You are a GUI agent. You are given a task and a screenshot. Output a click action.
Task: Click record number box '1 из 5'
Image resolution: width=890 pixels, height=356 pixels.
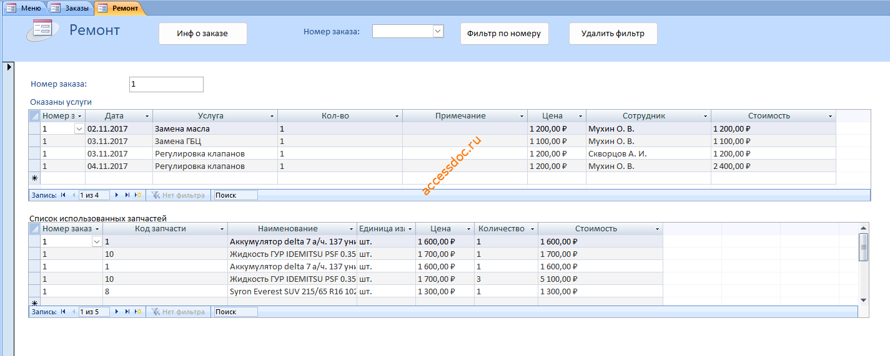tap(94, 312)
